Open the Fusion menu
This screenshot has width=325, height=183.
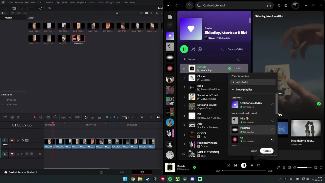pyautogui.click(x=92, y=2)
